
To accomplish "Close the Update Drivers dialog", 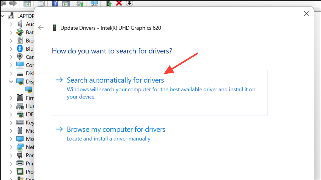I will click(306, 14).
